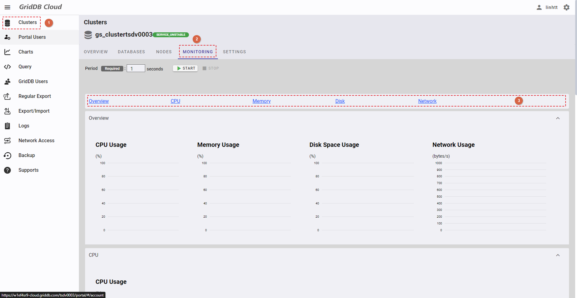
Task: Open the Backup page
Action: coord(27,155)
